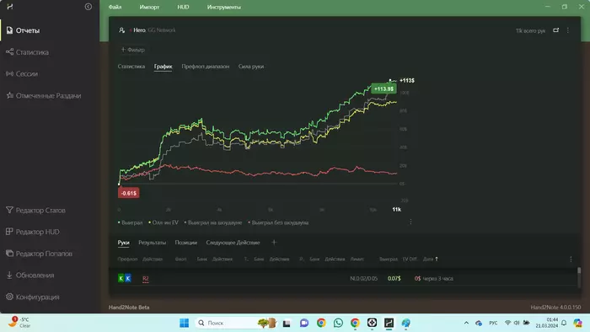Toggle Выиграл без шоудауна legend entry
This screenshot has height=332, width=590.
278,222
